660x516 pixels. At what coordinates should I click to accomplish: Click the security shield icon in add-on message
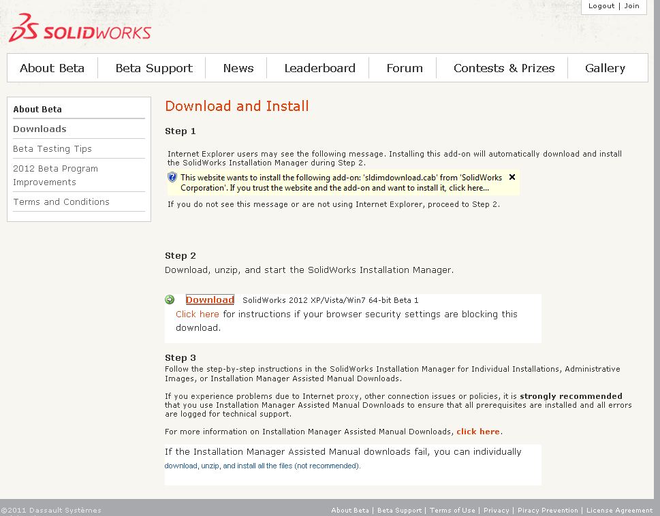tap(172, 177)
